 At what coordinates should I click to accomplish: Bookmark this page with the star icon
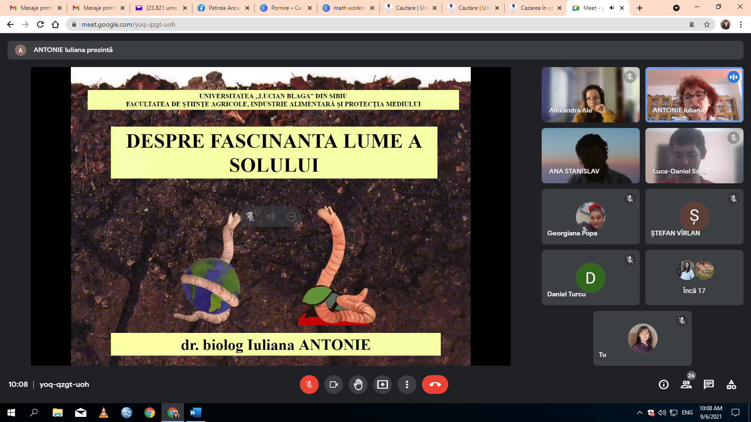coord(707,24)
